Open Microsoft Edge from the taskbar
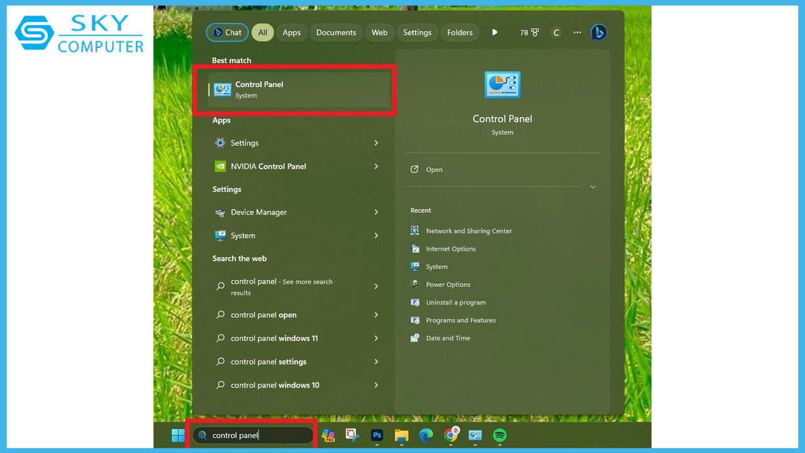805x453 pixels. (426, 435)
